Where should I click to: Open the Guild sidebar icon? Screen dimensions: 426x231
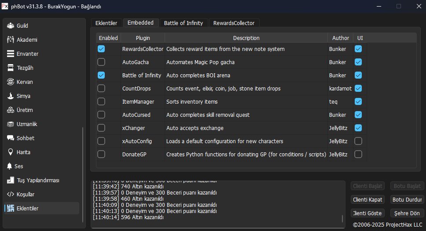11,26
